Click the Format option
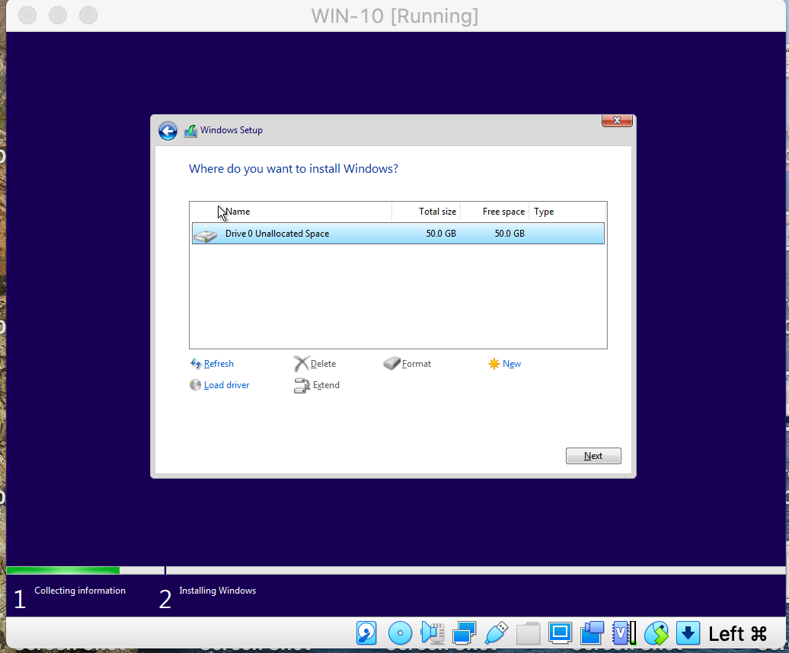Image resolution: width=789 pixels, height=653 pixels. click(416, 364)
